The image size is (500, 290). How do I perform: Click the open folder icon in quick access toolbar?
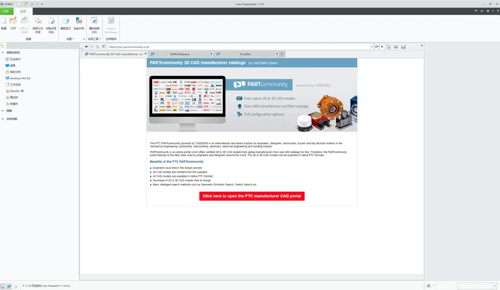25,4
